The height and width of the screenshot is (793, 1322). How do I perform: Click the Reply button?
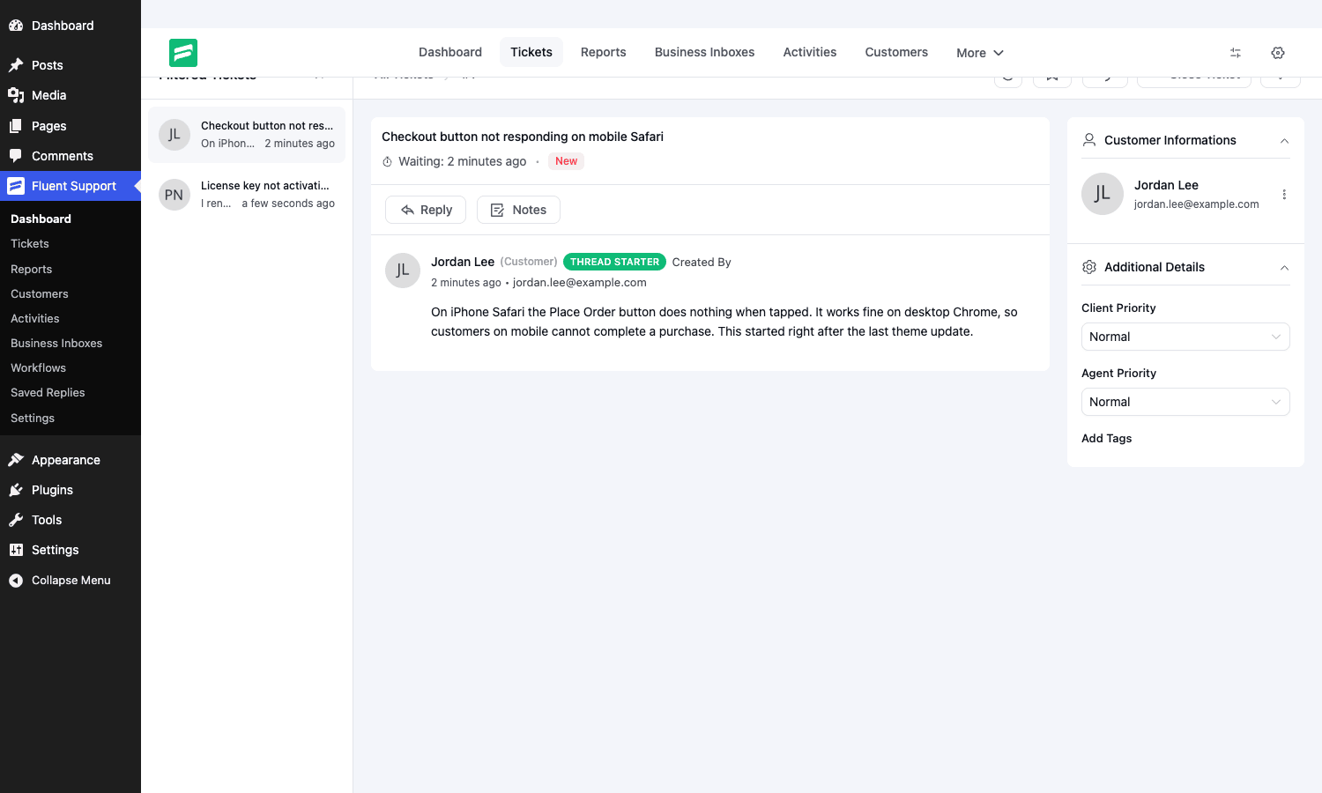(x=426, y=210)
